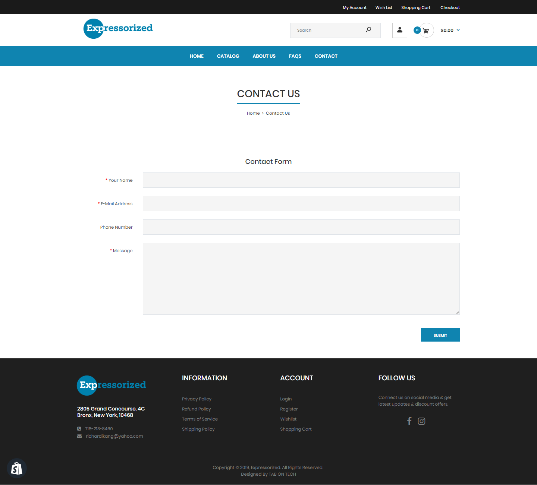The image size is (537, 485).
Task: Open the Privacy Policy link
Action: point(197,399)
